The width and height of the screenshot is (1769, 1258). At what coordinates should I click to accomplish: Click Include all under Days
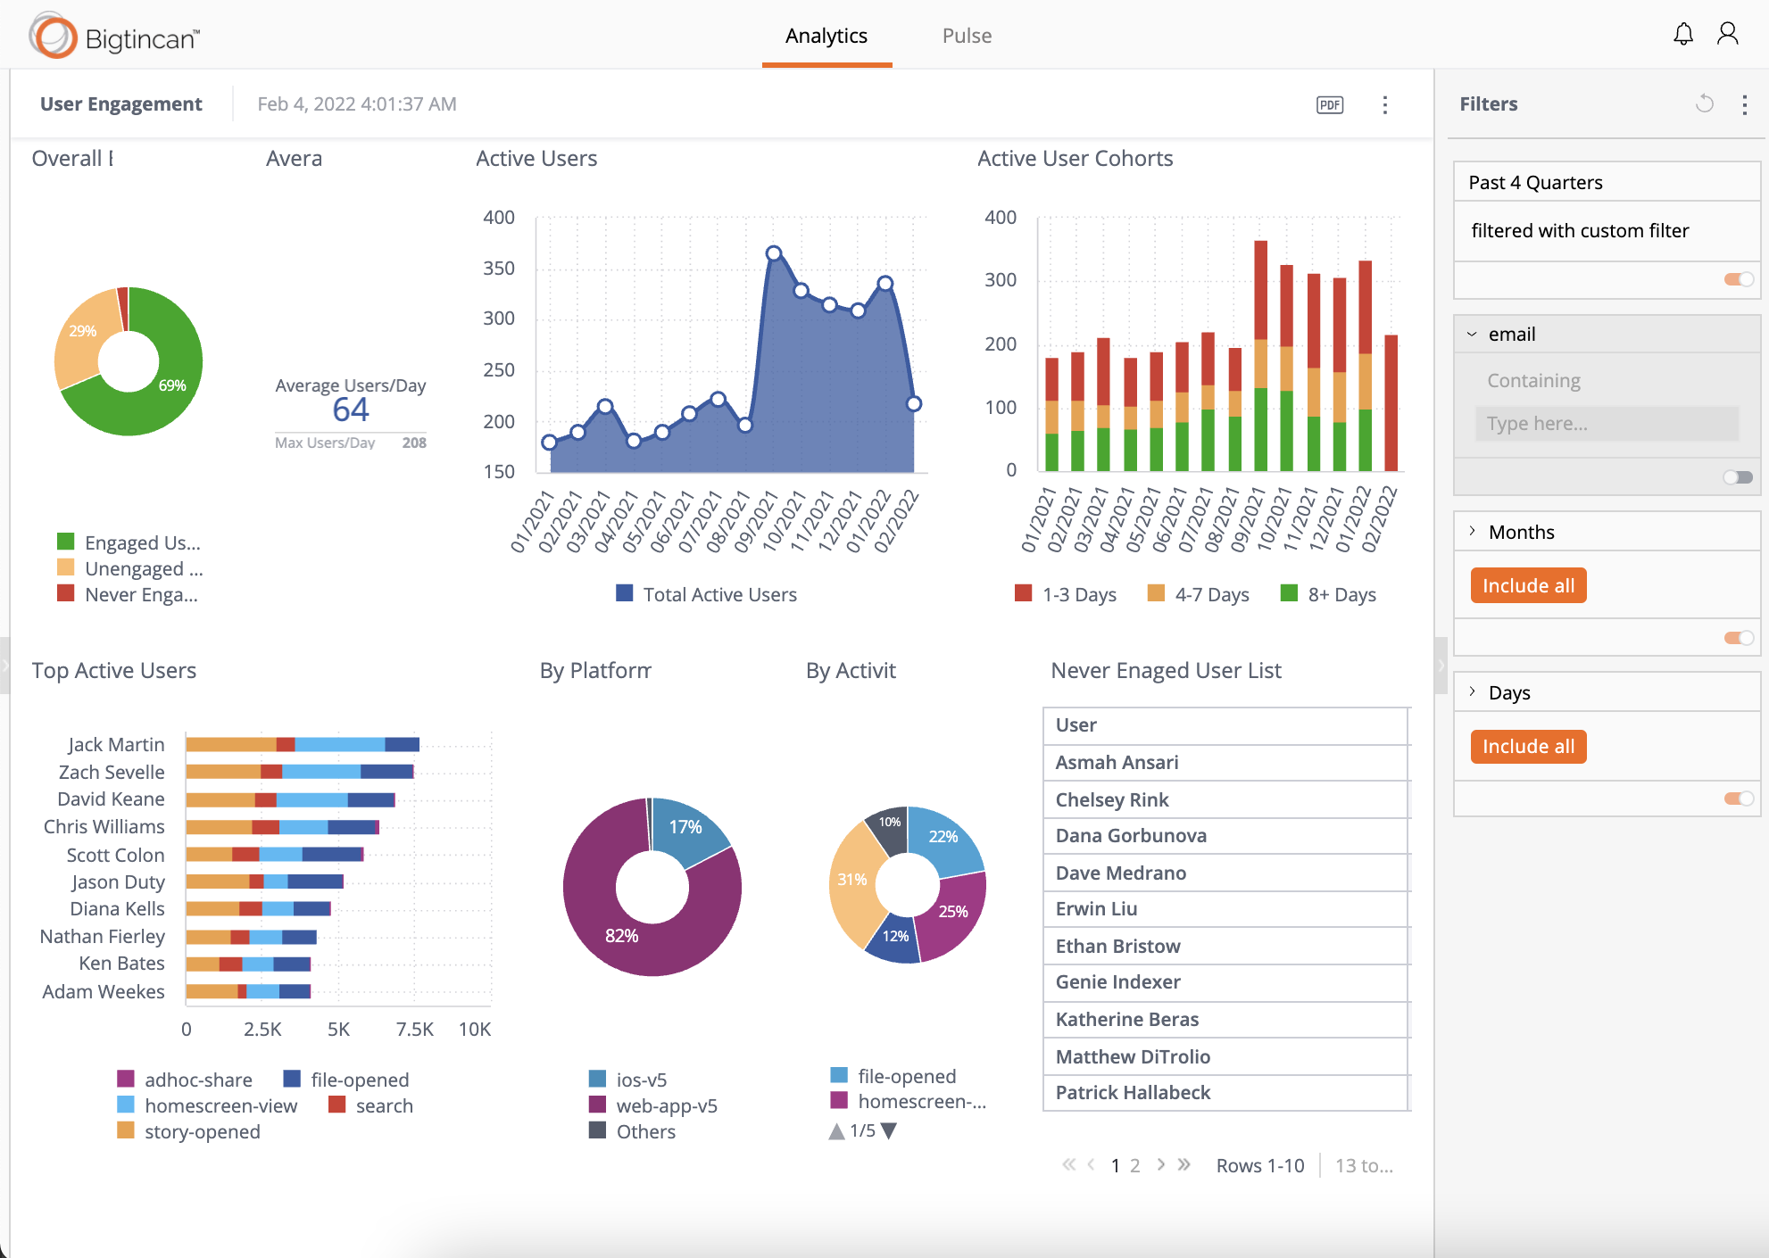pyautogui.click(x=1528, y=746)
